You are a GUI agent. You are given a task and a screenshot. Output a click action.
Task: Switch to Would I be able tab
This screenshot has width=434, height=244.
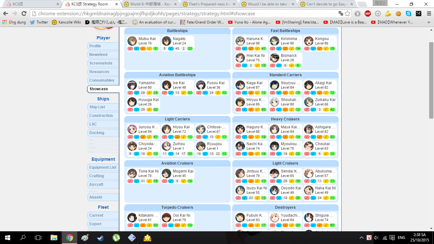[x=268, y=4]
